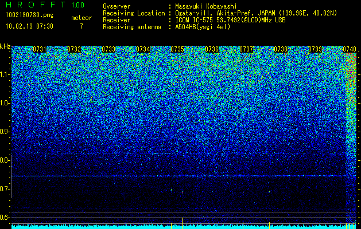Select the file name 1002190730.png
The height and width of the screenshot is (229, 361).
pyautogui.click(x=30, y=15)
